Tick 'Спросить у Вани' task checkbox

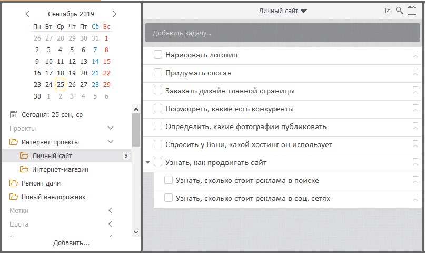tap(158, 144)
